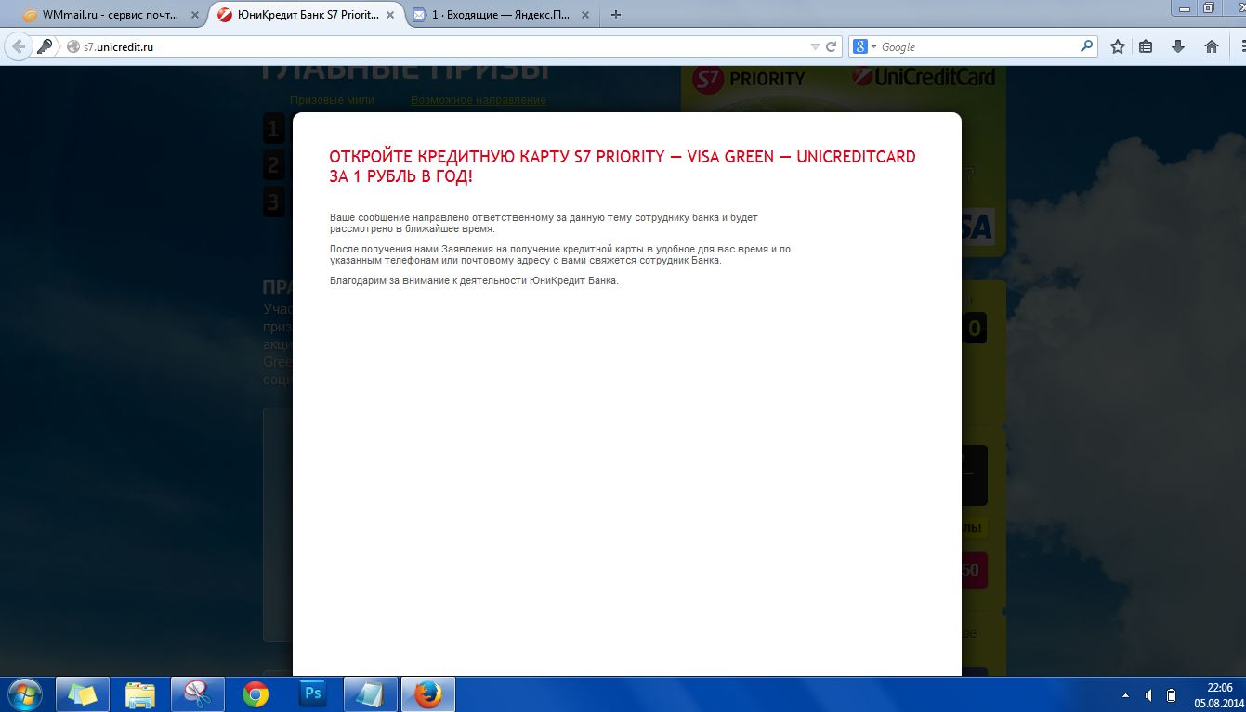This screenshot has width=1246, height=712.
Task: Open Downloads arrow icon in toolbar
Action: pyautogui.click(x=1178, y=46)
